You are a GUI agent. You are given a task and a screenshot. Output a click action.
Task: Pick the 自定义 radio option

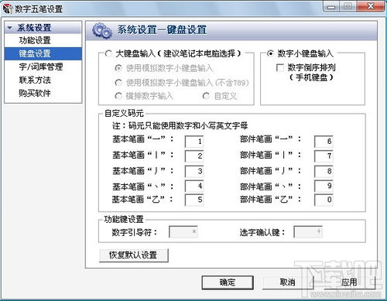tap(206, 96)
